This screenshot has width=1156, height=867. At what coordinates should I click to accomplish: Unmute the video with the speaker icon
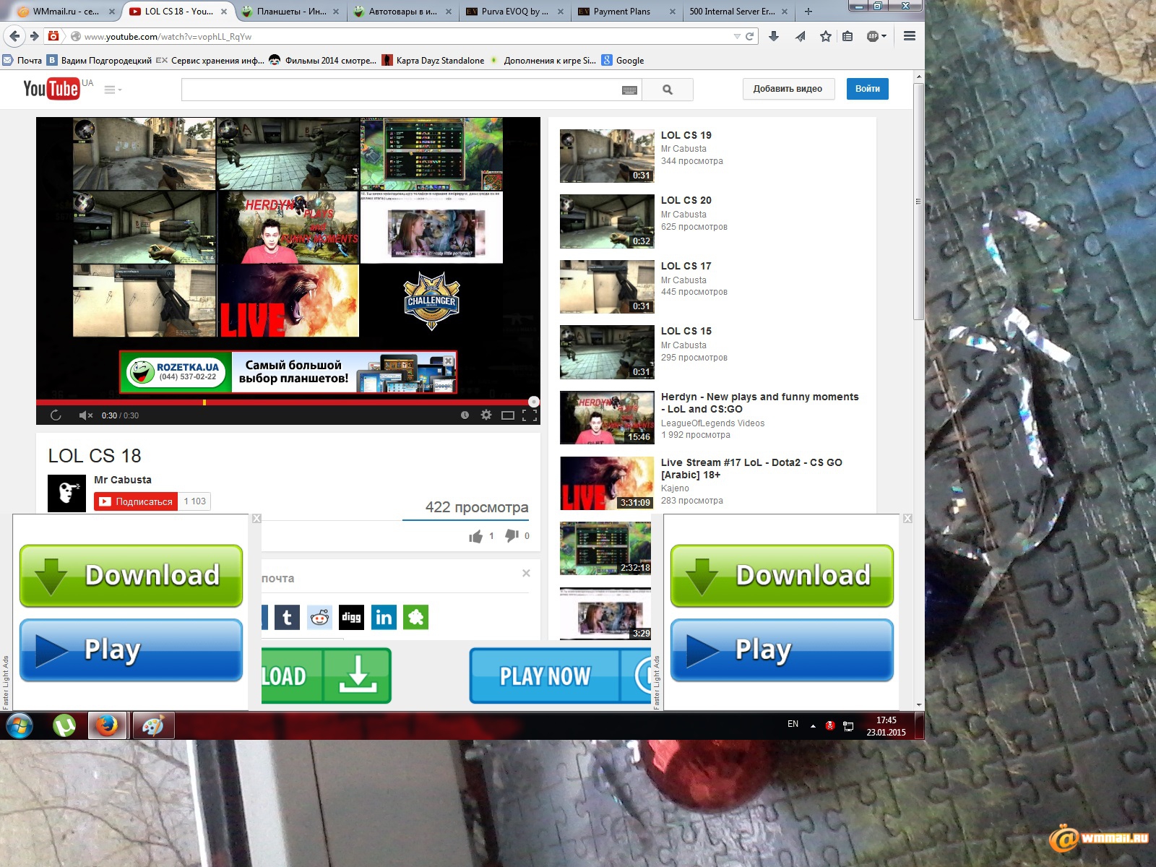click(x=85, y=415)
